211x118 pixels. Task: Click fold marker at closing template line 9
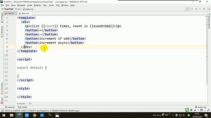(15, 51)
